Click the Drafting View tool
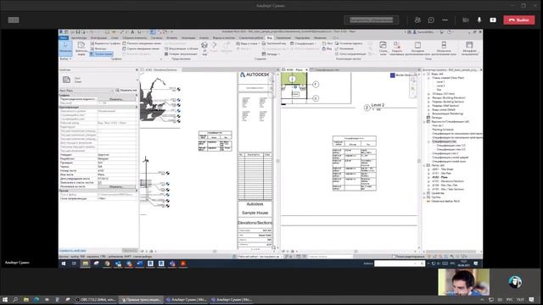This screenshot has height=305, width=543. coord(273,43)
